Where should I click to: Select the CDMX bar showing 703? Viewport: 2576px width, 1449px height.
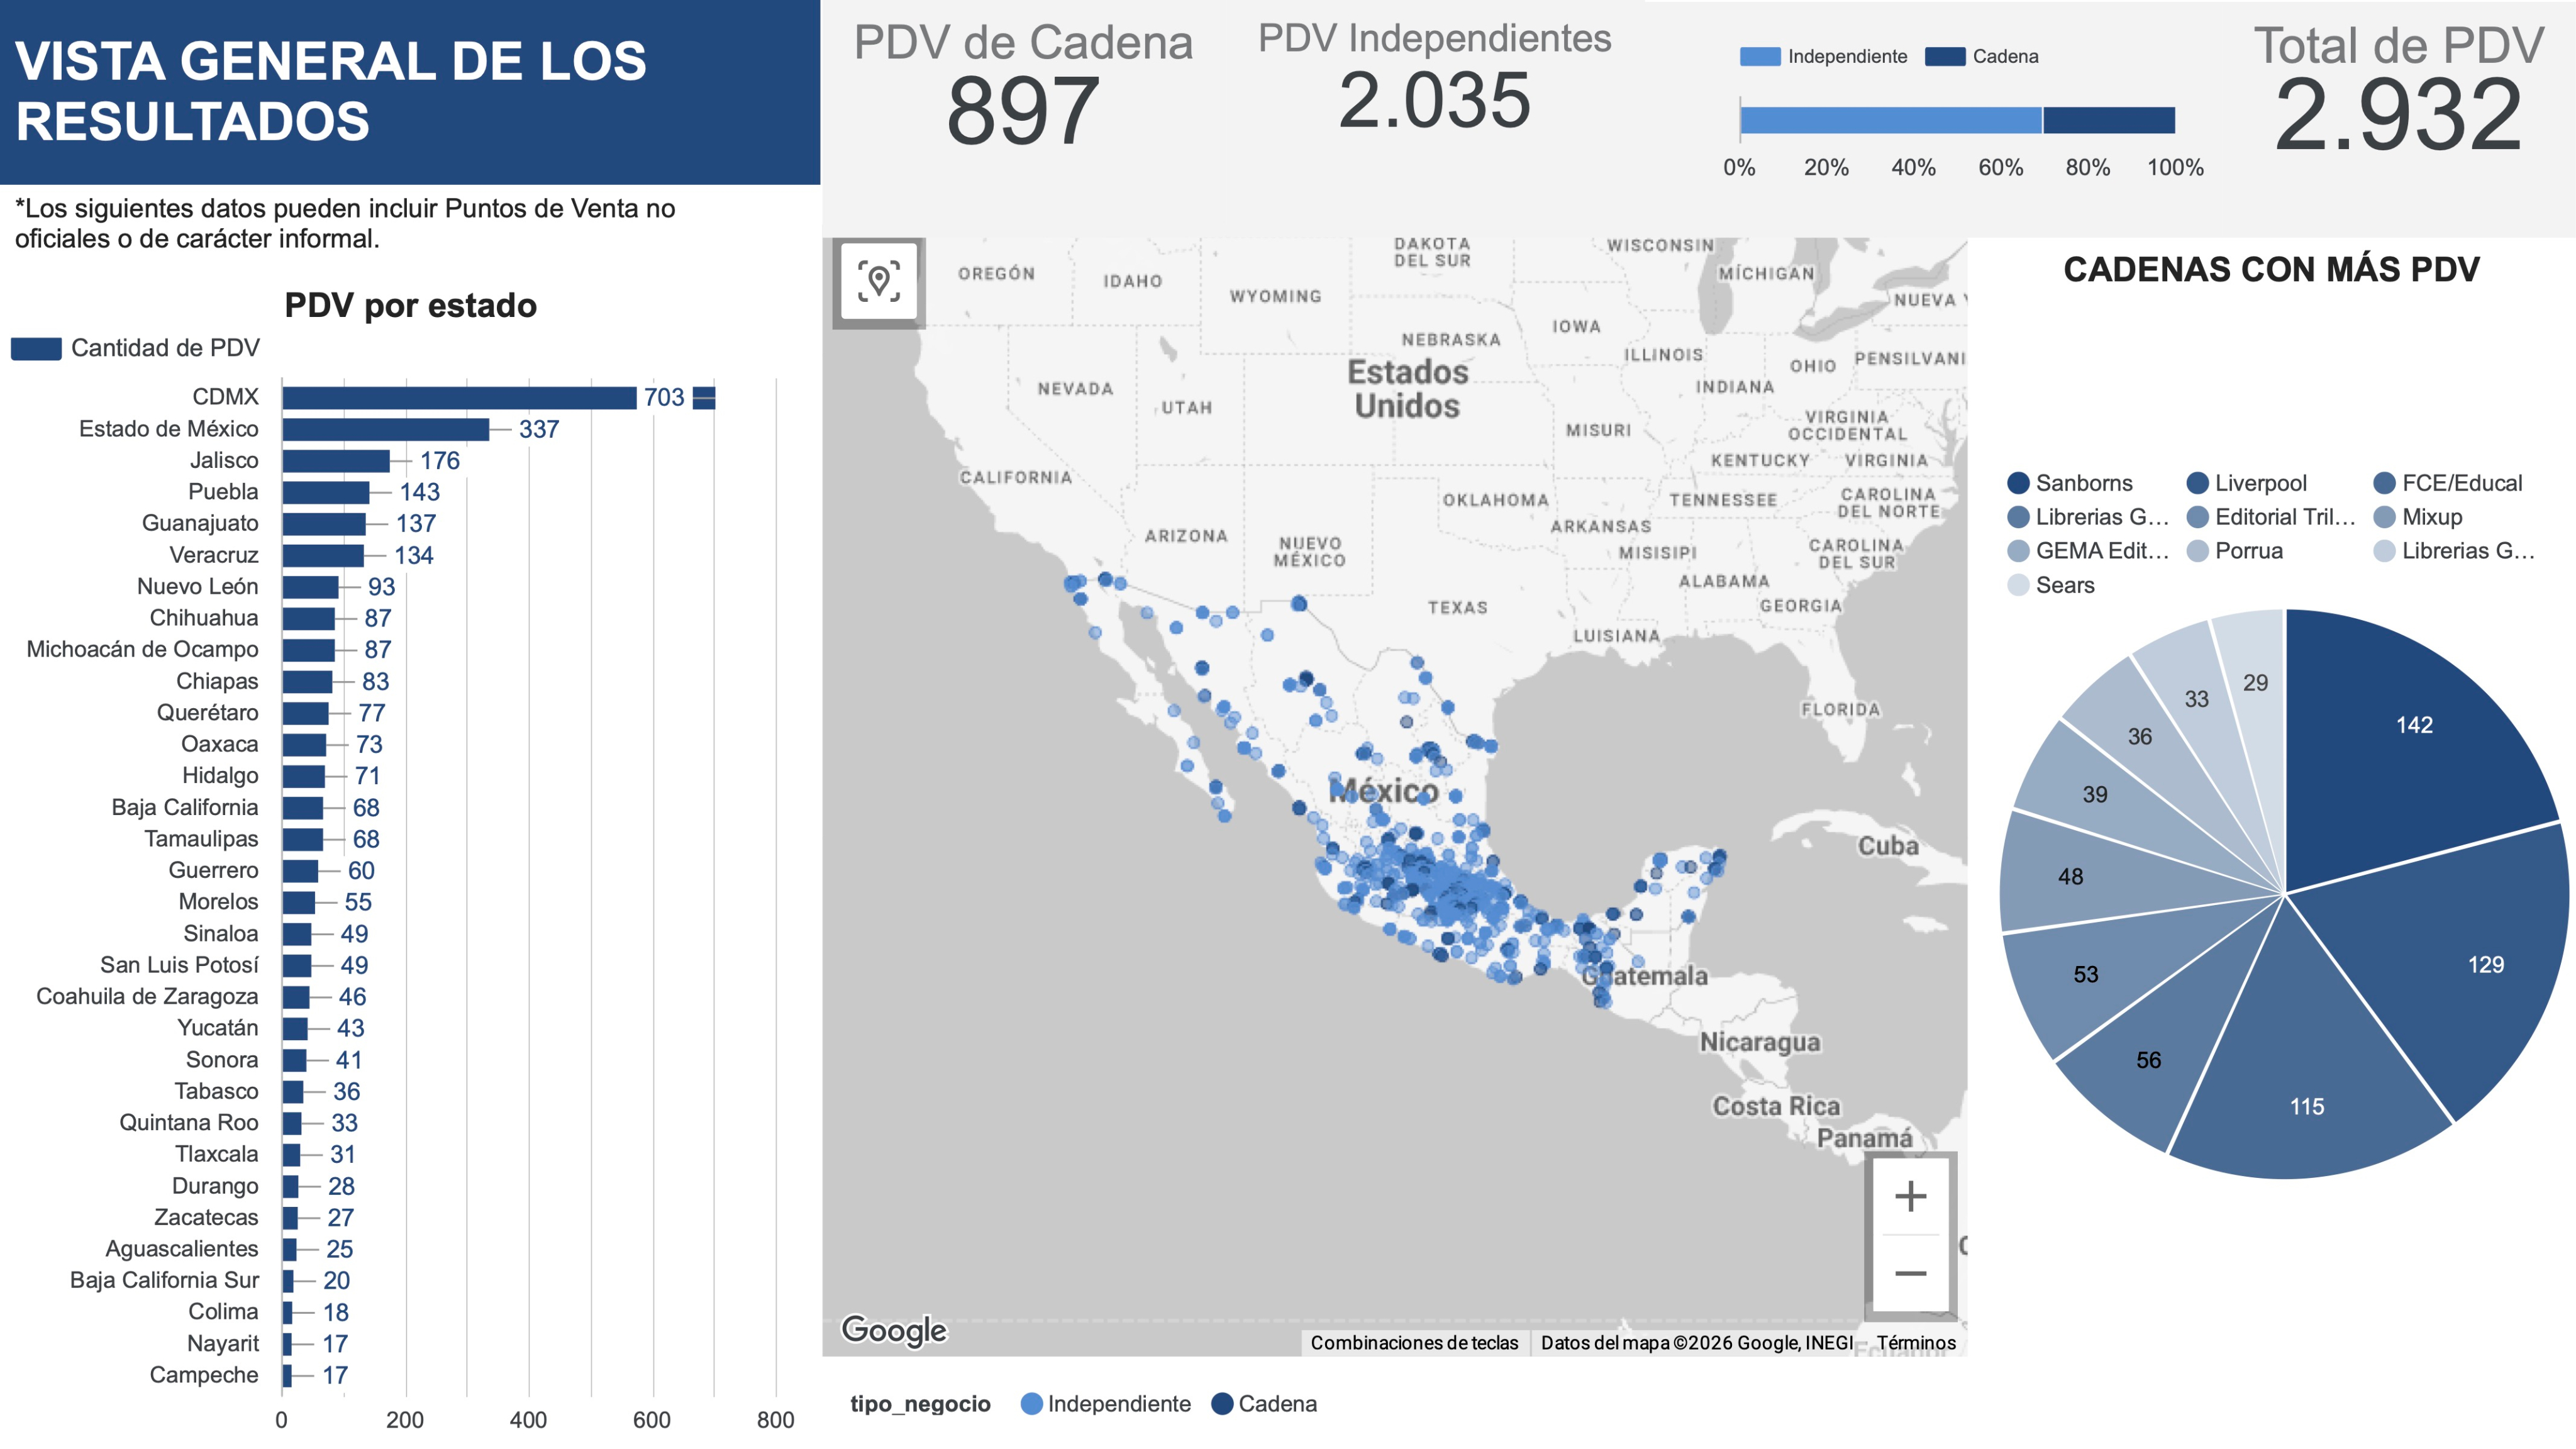pyautogui.click(x=459, y=397)
